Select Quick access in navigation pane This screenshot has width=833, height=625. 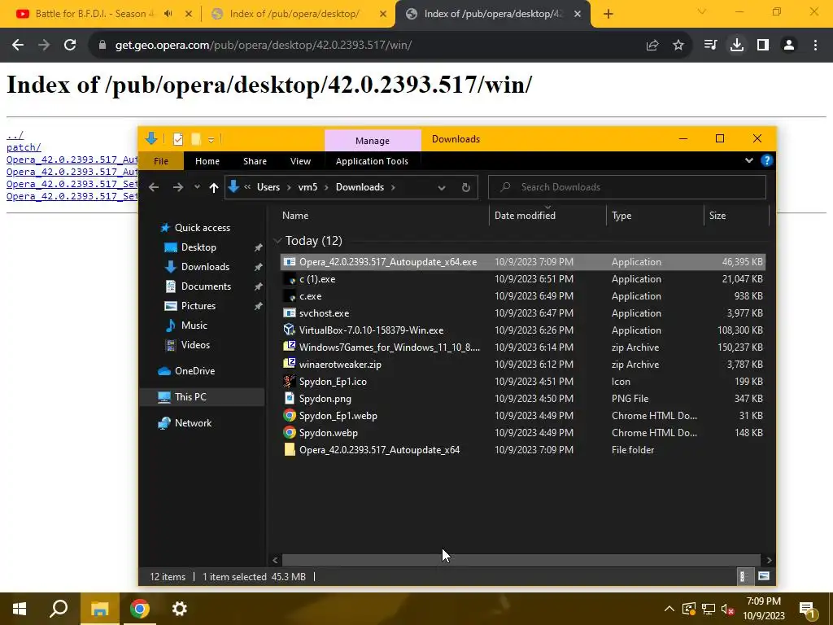pos(203,228)
